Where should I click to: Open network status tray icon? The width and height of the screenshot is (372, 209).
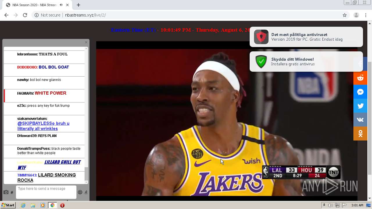tap(337, 205)
